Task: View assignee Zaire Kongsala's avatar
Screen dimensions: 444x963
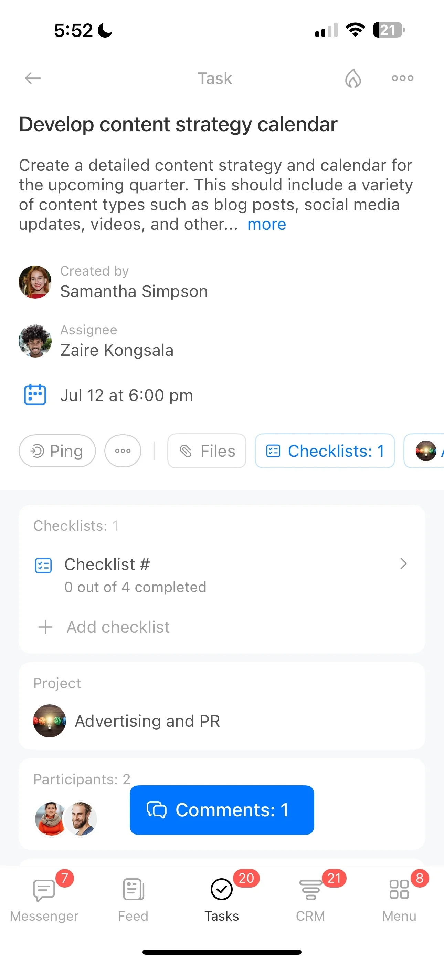Action: pyautogui.click(x=35, y=341)
